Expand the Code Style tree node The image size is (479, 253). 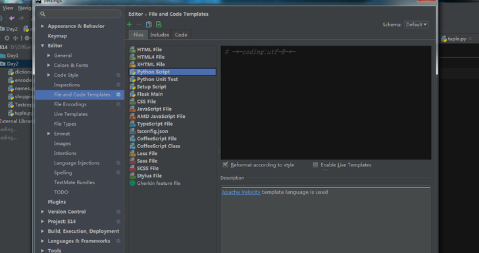click(x=49, y=75)
